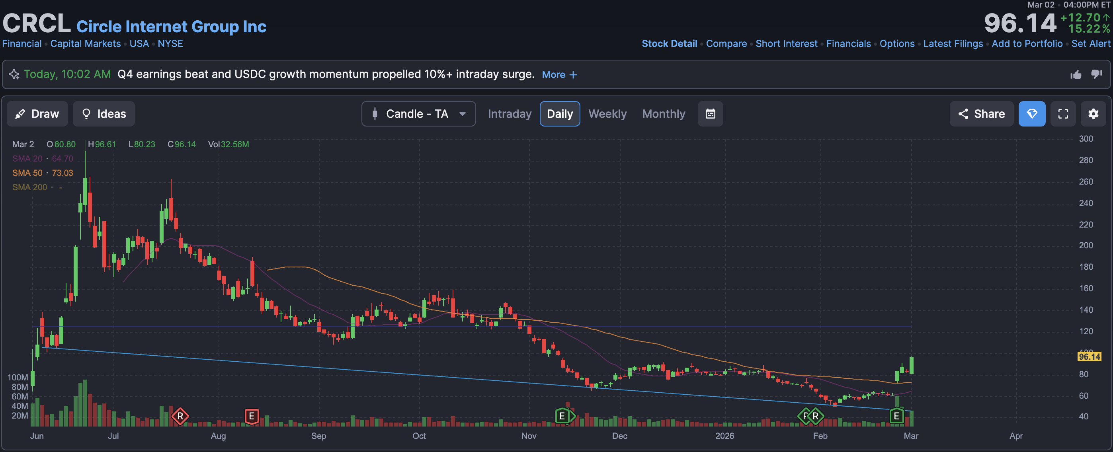1113x452 pixels.
Task: Toggle SMA 200 indicator label
Action: point(29,187)
